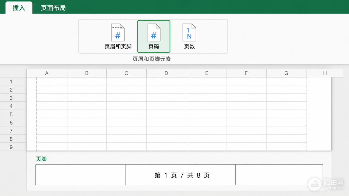Click the 页眉和页脚元素 group label
The height and width of the screenshot is (196, 349).
(152, 59)
